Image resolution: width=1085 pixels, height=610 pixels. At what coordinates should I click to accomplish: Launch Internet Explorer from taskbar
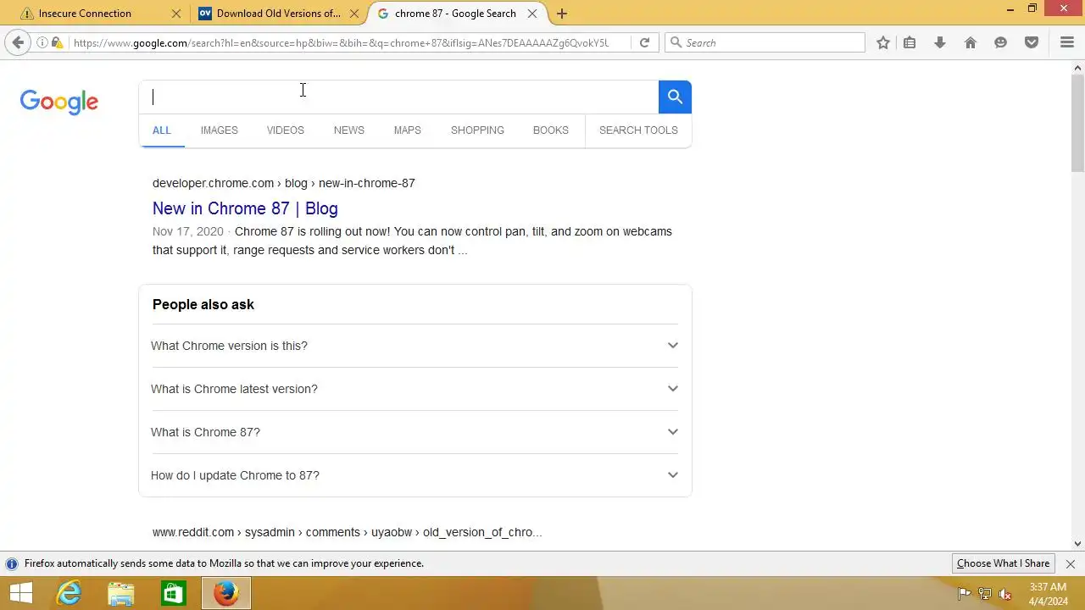[x=69, y=593]
